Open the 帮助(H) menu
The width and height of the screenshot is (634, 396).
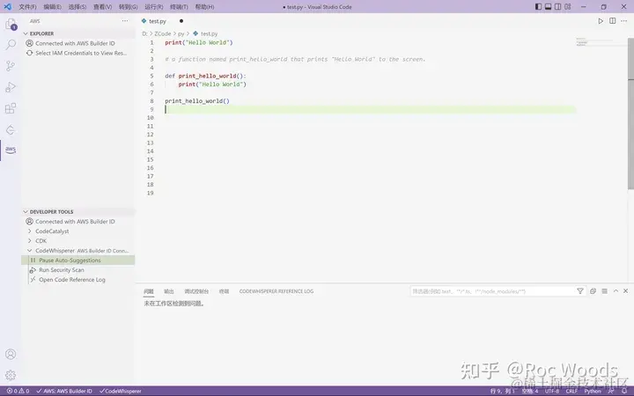[x=204, y=7]
